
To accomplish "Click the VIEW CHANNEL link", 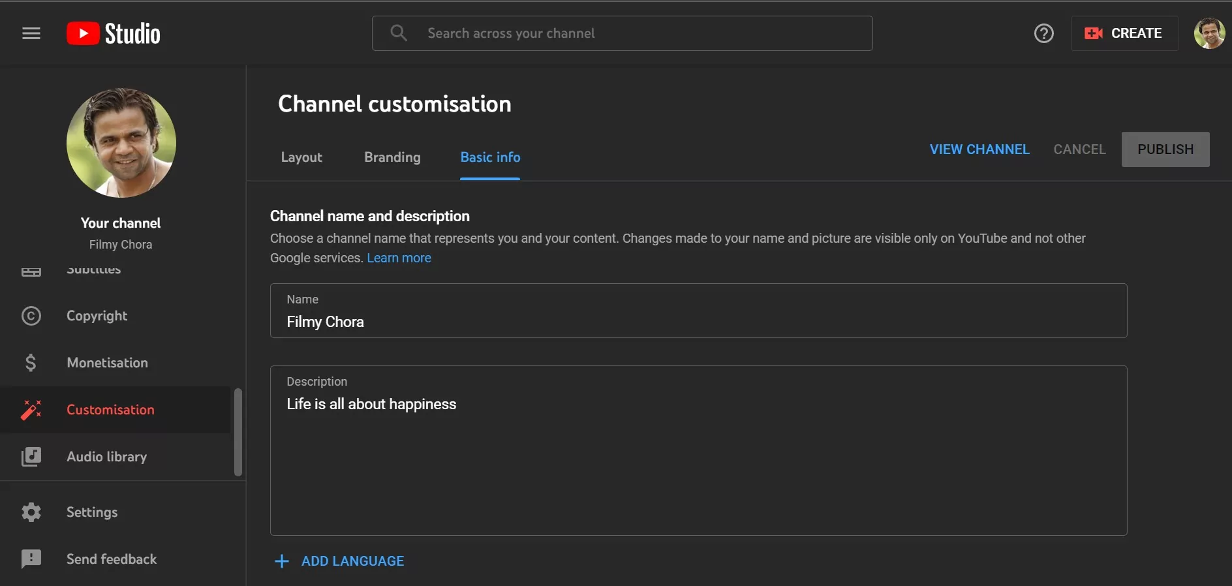I will point(979,149).
